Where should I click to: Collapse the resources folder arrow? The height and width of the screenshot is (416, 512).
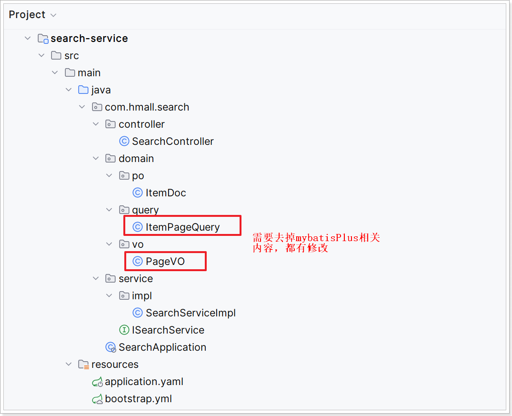coord(69,365)
